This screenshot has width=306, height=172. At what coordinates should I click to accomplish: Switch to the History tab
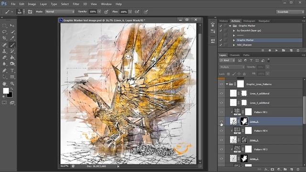(x=223, y=21)
